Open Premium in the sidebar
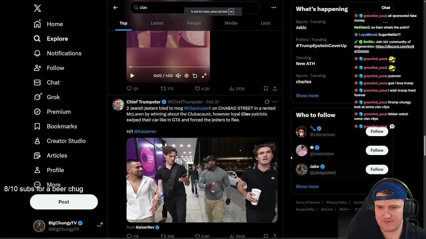 pos(52,112)
